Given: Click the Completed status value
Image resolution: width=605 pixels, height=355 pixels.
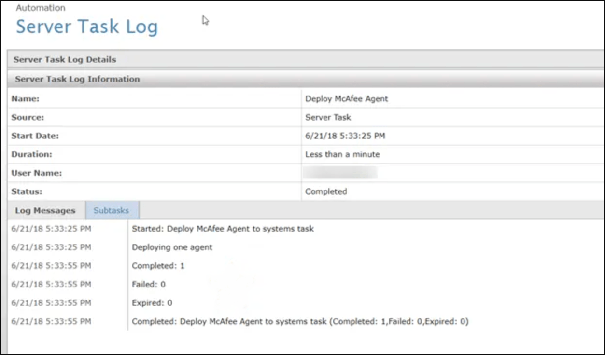Looking at the screenshot, I should pos(326,191).
